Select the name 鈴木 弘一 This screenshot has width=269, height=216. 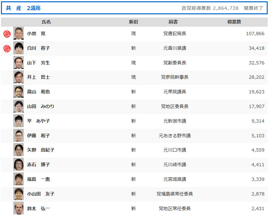pos(38,208)
